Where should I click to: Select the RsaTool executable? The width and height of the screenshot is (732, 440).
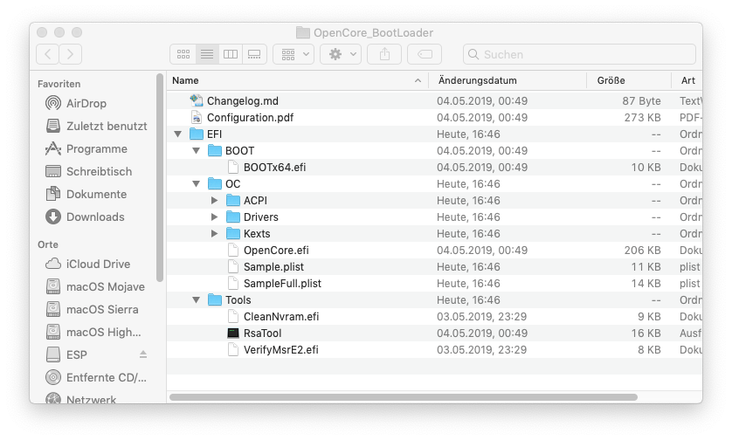click(x=435, y=333)
